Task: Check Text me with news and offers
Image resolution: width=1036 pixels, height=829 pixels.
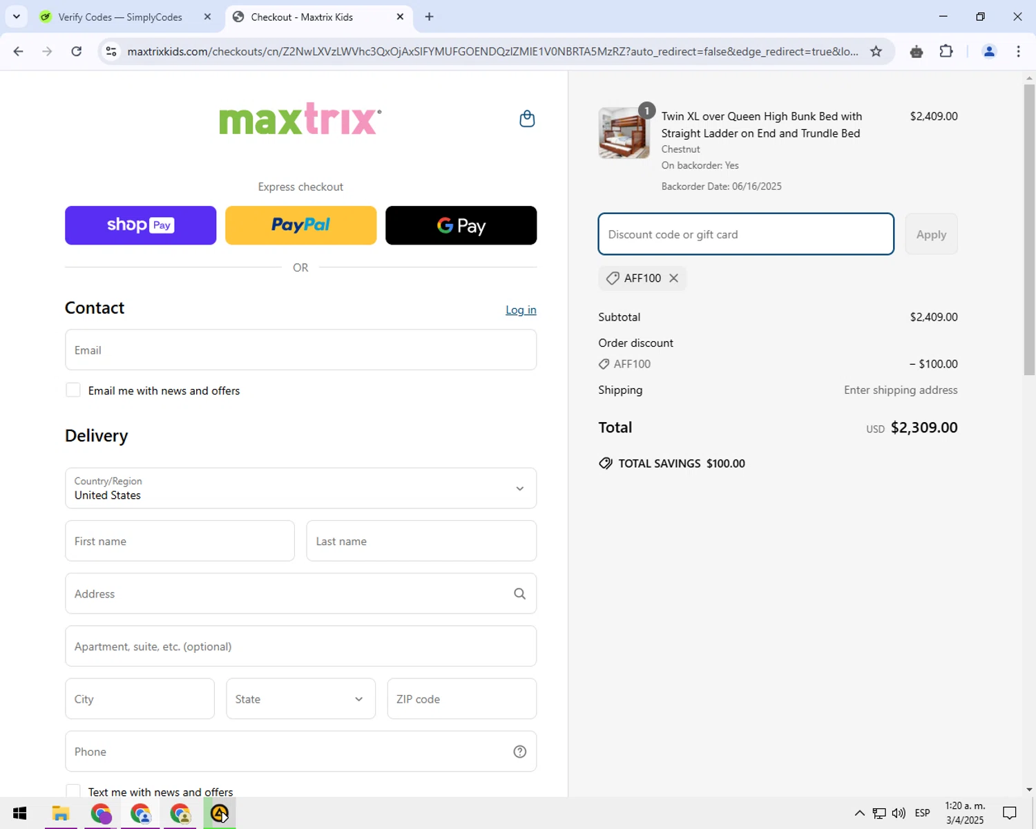Action: [73, 792]
